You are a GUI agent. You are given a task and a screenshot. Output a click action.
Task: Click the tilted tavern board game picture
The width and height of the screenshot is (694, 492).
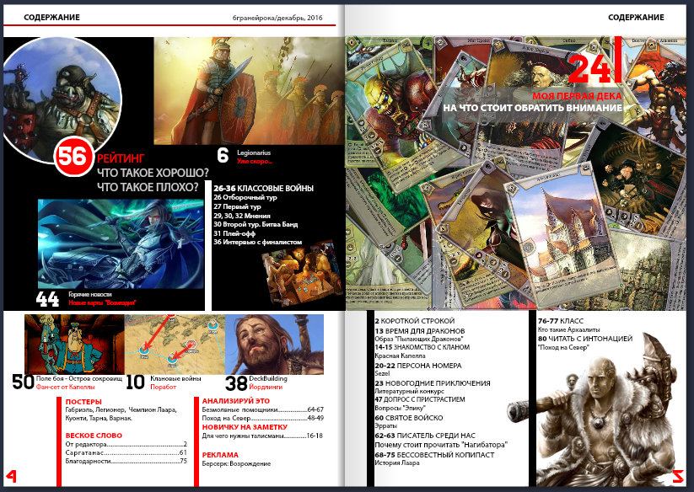(301, 273)
